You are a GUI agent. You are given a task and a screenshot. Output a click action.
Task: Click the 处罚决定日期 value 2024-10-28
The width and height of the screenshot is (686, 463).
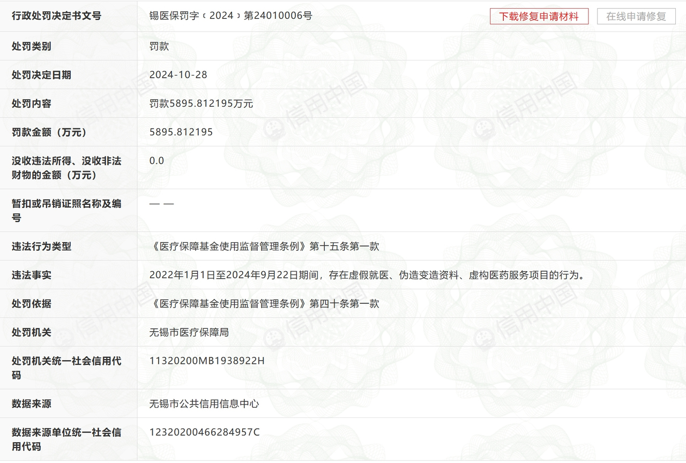(x=178, y=74)
